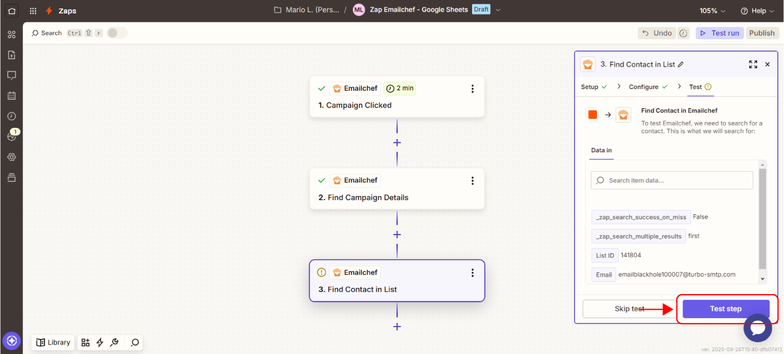Image resolution: width=784 pixels, height=354 pixels.
Task: Open the sidebar settings gear icon
Action: pyautogui.click(x=11, y=157)
